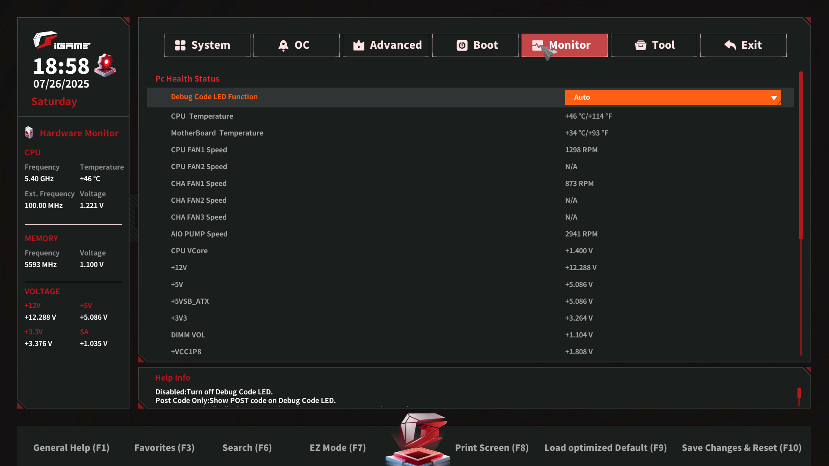This screenshot has height=466, width=829.
Task: Click the System tab grid icon
Action: (x=180, y=45)
